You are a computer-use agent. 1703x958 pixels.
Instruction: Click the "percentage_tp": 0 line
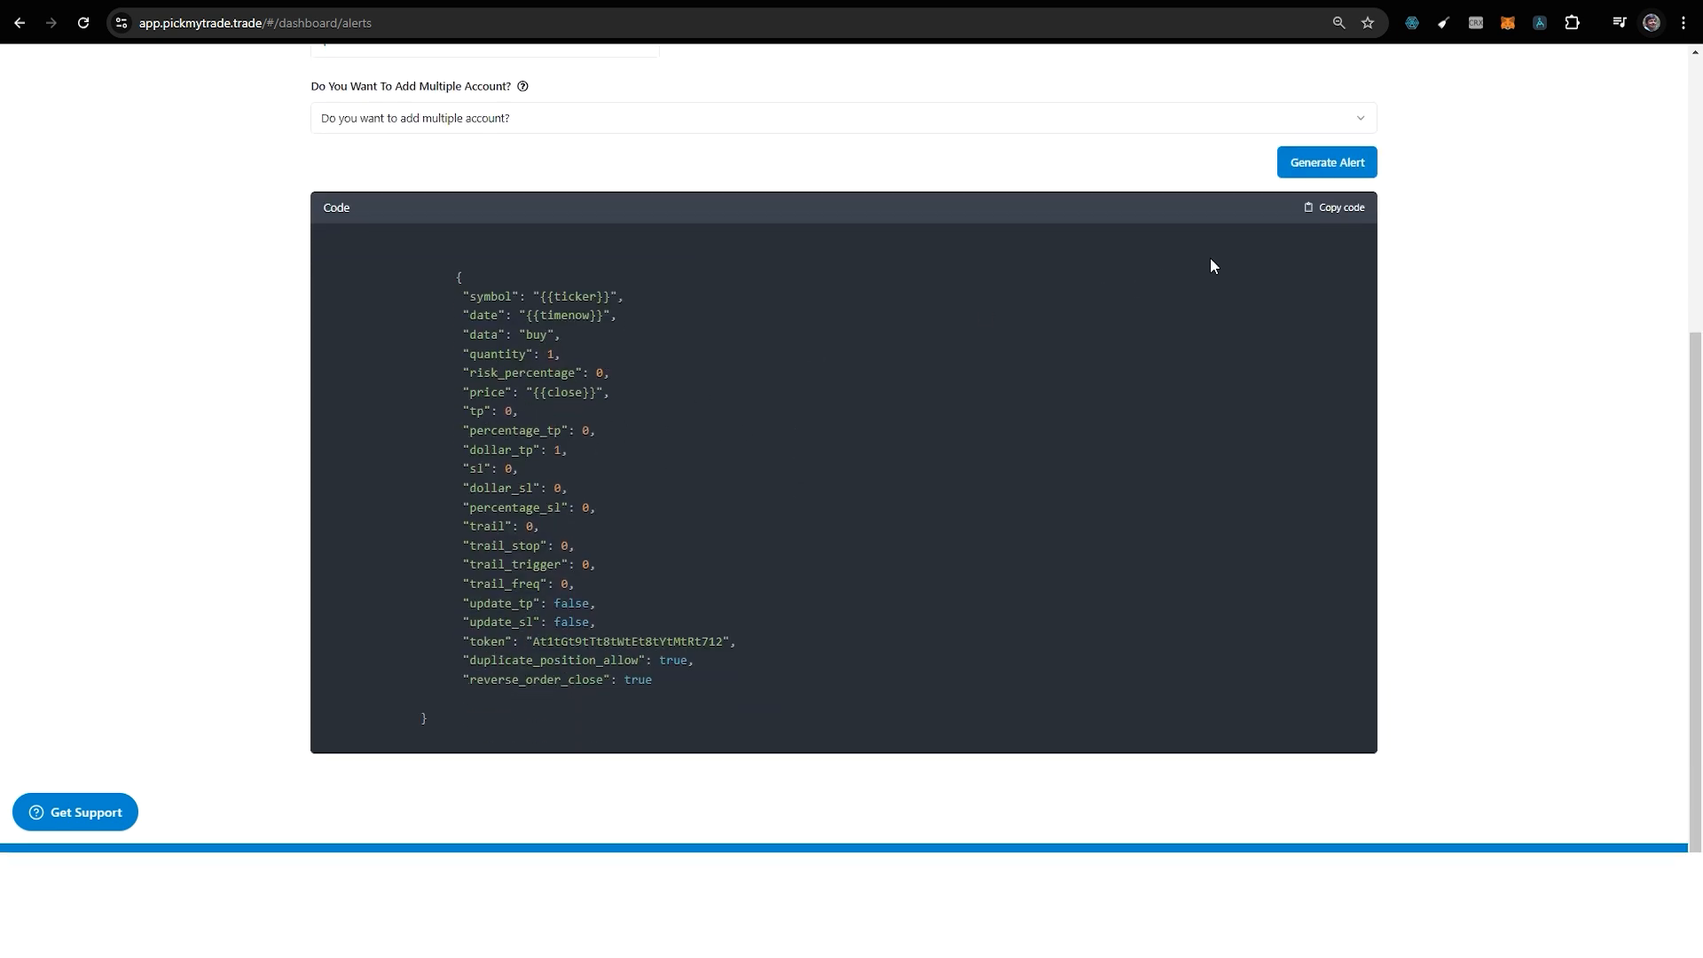point(529,430)
